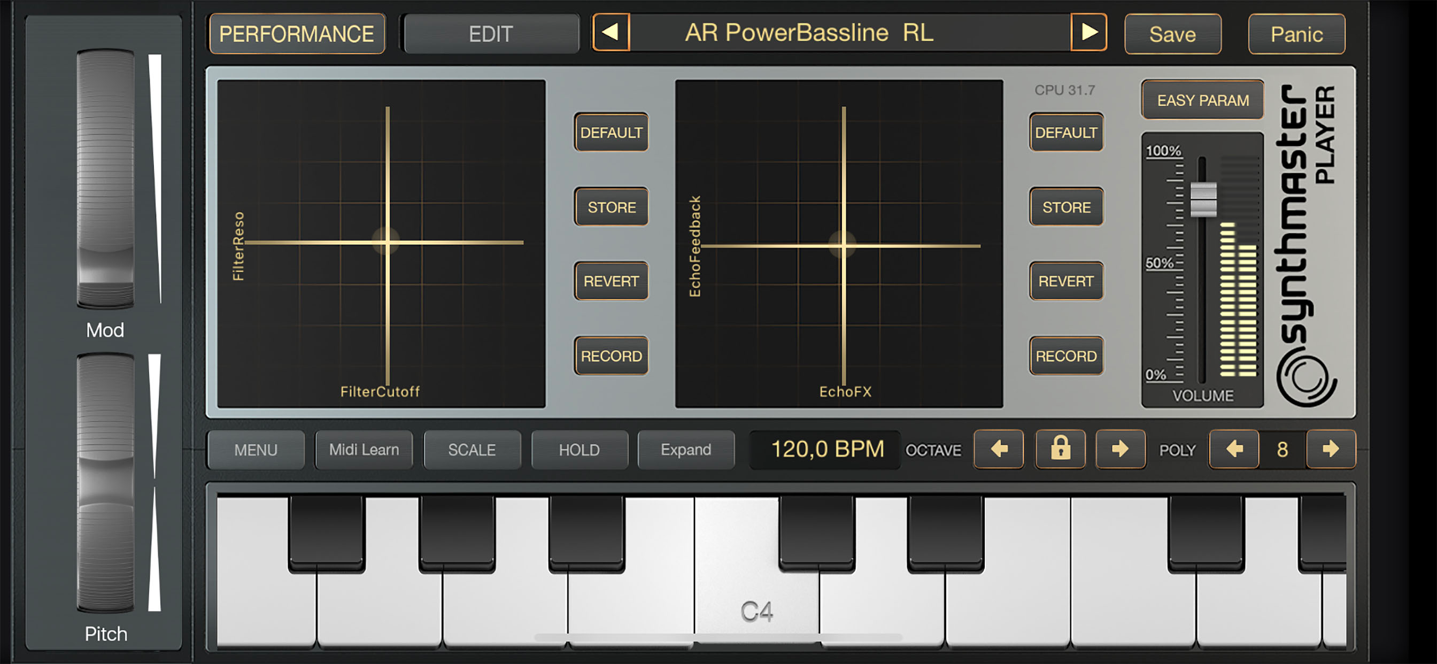
Task: Expand the keyboard with Expand button
Action: point(685,450)
